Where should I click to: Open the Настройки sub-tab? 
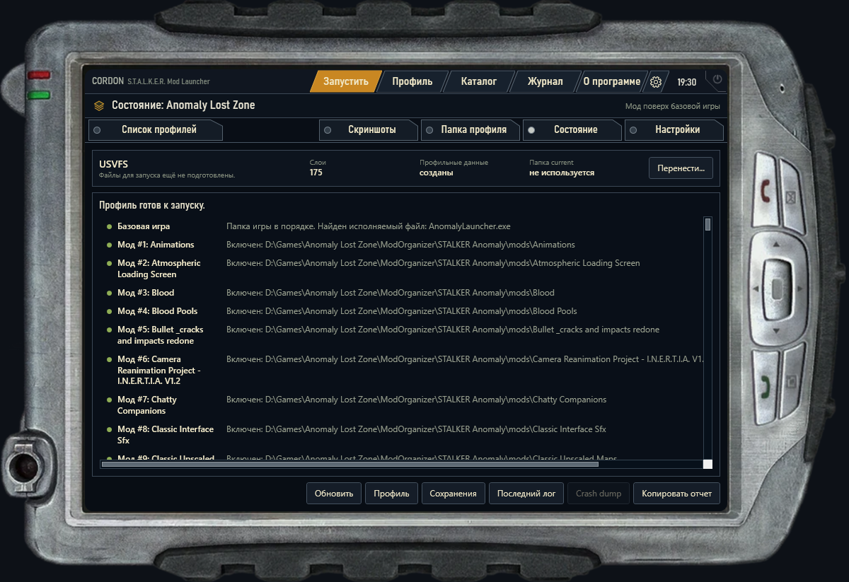click(x=674, y=130)
